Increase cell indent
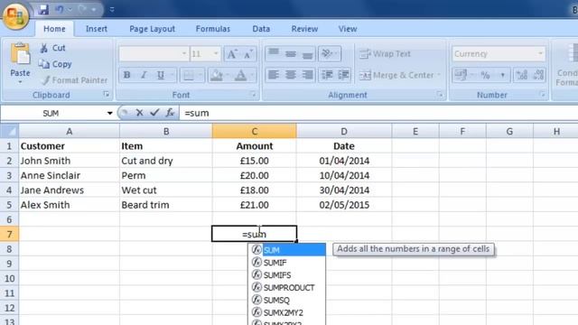The image size is (578, 325). (x=343, y=75)
